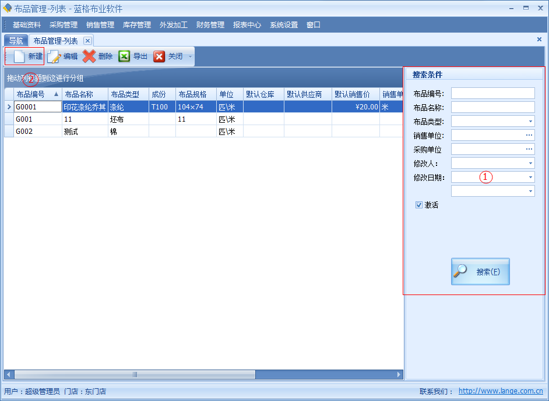
Task: Switch to the 导航 tab
Action: [15, 40]
